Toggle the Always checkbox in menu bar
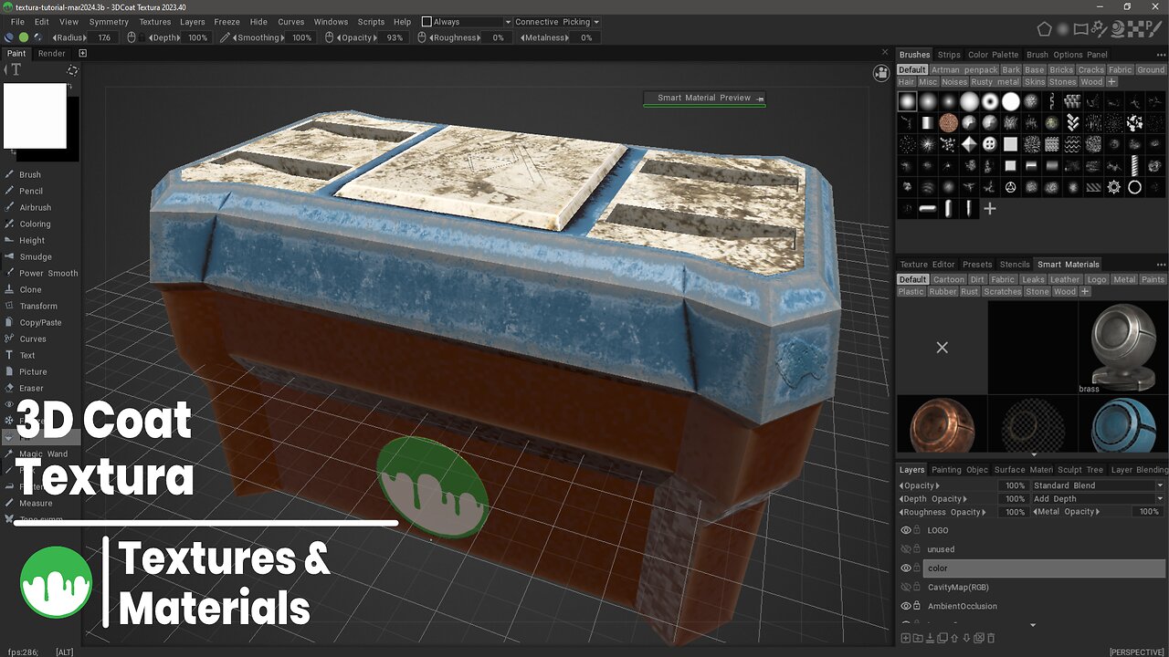 pos(427,22)
